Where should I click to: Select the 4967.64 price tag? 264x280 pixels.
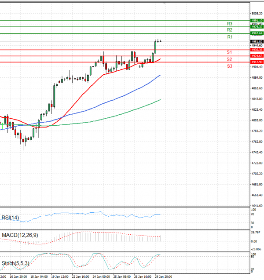click(257, 33)
